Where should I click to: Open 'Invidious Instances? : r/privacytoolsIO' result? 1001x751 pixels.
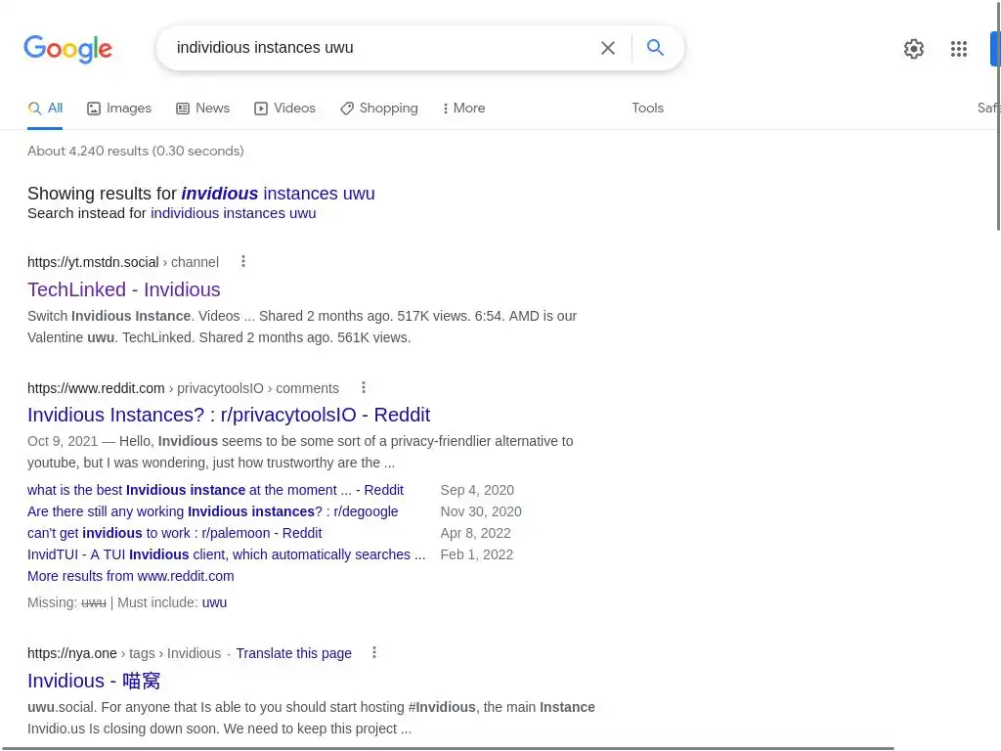[229, 415]
